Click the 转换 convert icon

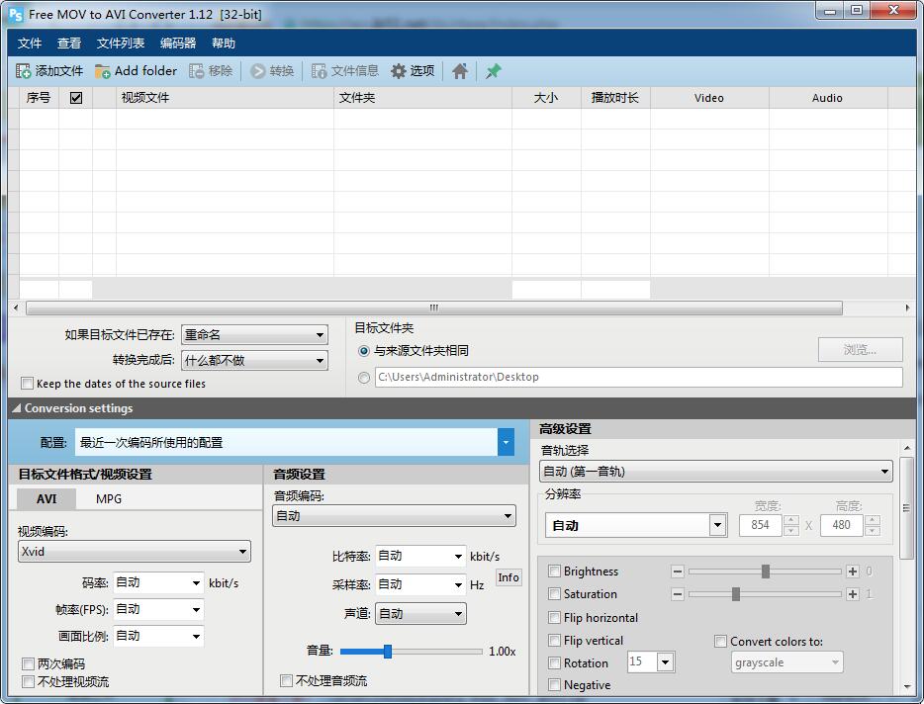pos(257,71)
